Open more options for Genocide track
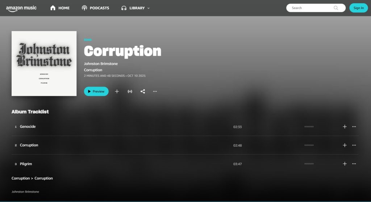The image size is (371, 202). click(354, 127)
